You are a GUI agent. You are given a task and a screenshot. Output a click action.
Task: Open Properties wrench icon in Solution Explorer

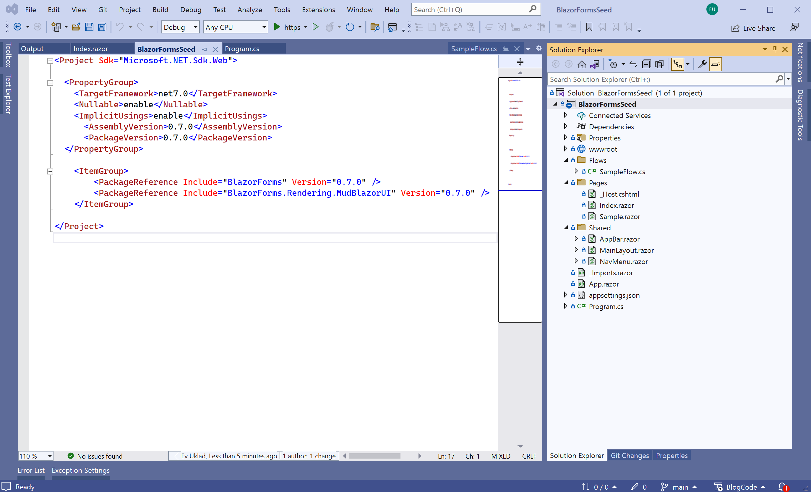pos(702,64)
